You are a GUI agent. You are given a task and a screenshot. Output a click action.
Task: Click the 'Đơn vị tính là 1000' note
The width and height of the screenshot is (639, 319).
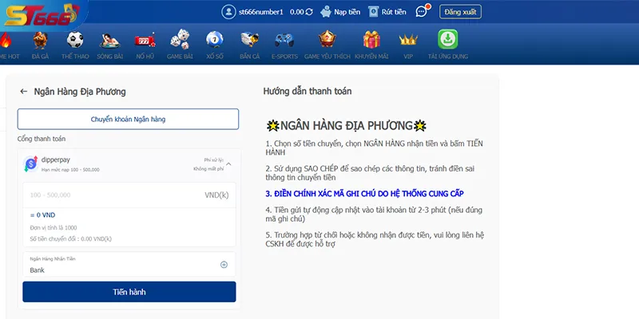point(54,228)
